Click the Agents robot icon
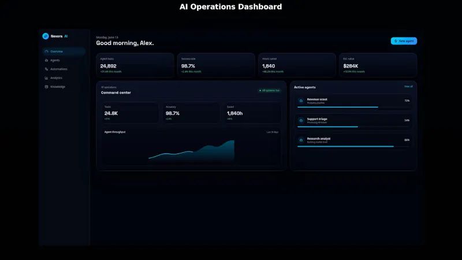The image size is (462, 260). pos(46,60)
